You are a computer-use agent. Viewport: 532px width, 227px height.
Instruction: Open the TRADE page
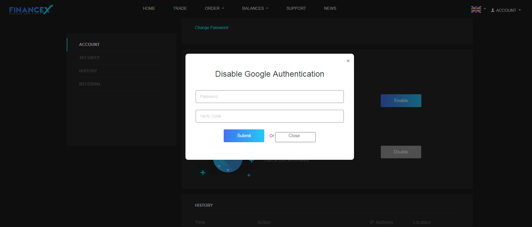click(180, 8)
